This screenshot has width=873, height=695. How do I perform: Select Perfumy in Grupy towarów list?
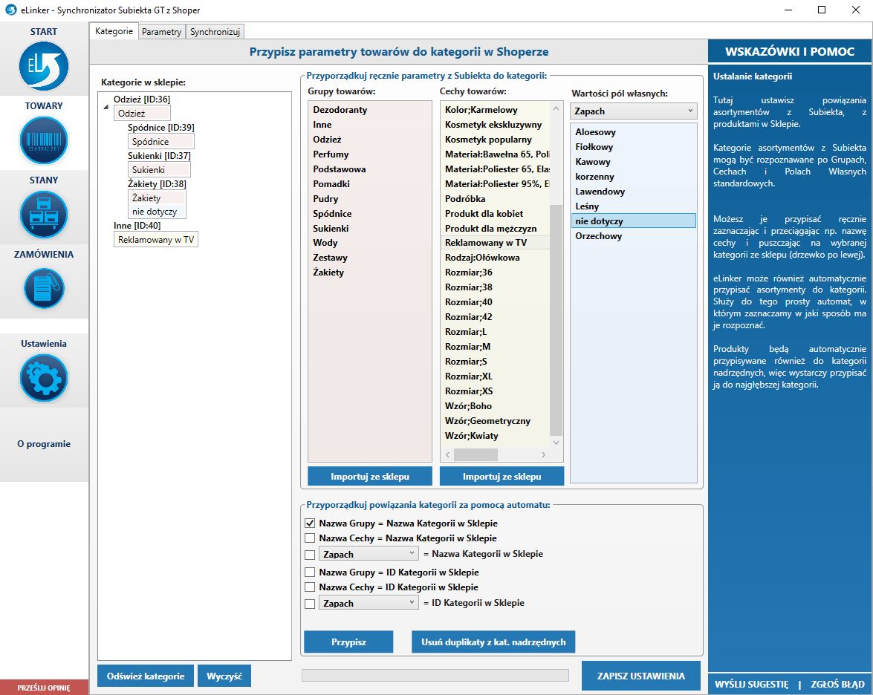click(x=331, y=154)
